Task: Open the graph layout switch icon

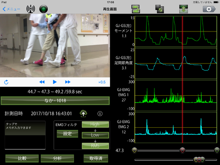Action: click(x=136, y=9)
